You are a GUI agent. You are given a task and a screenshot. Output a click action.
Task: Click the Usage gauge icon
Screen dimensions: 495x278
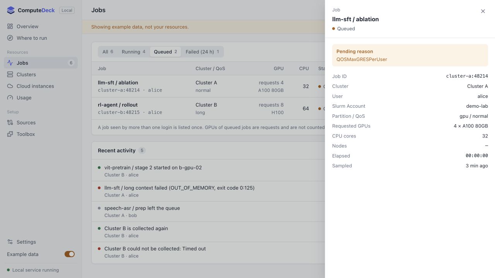point(10,98)
